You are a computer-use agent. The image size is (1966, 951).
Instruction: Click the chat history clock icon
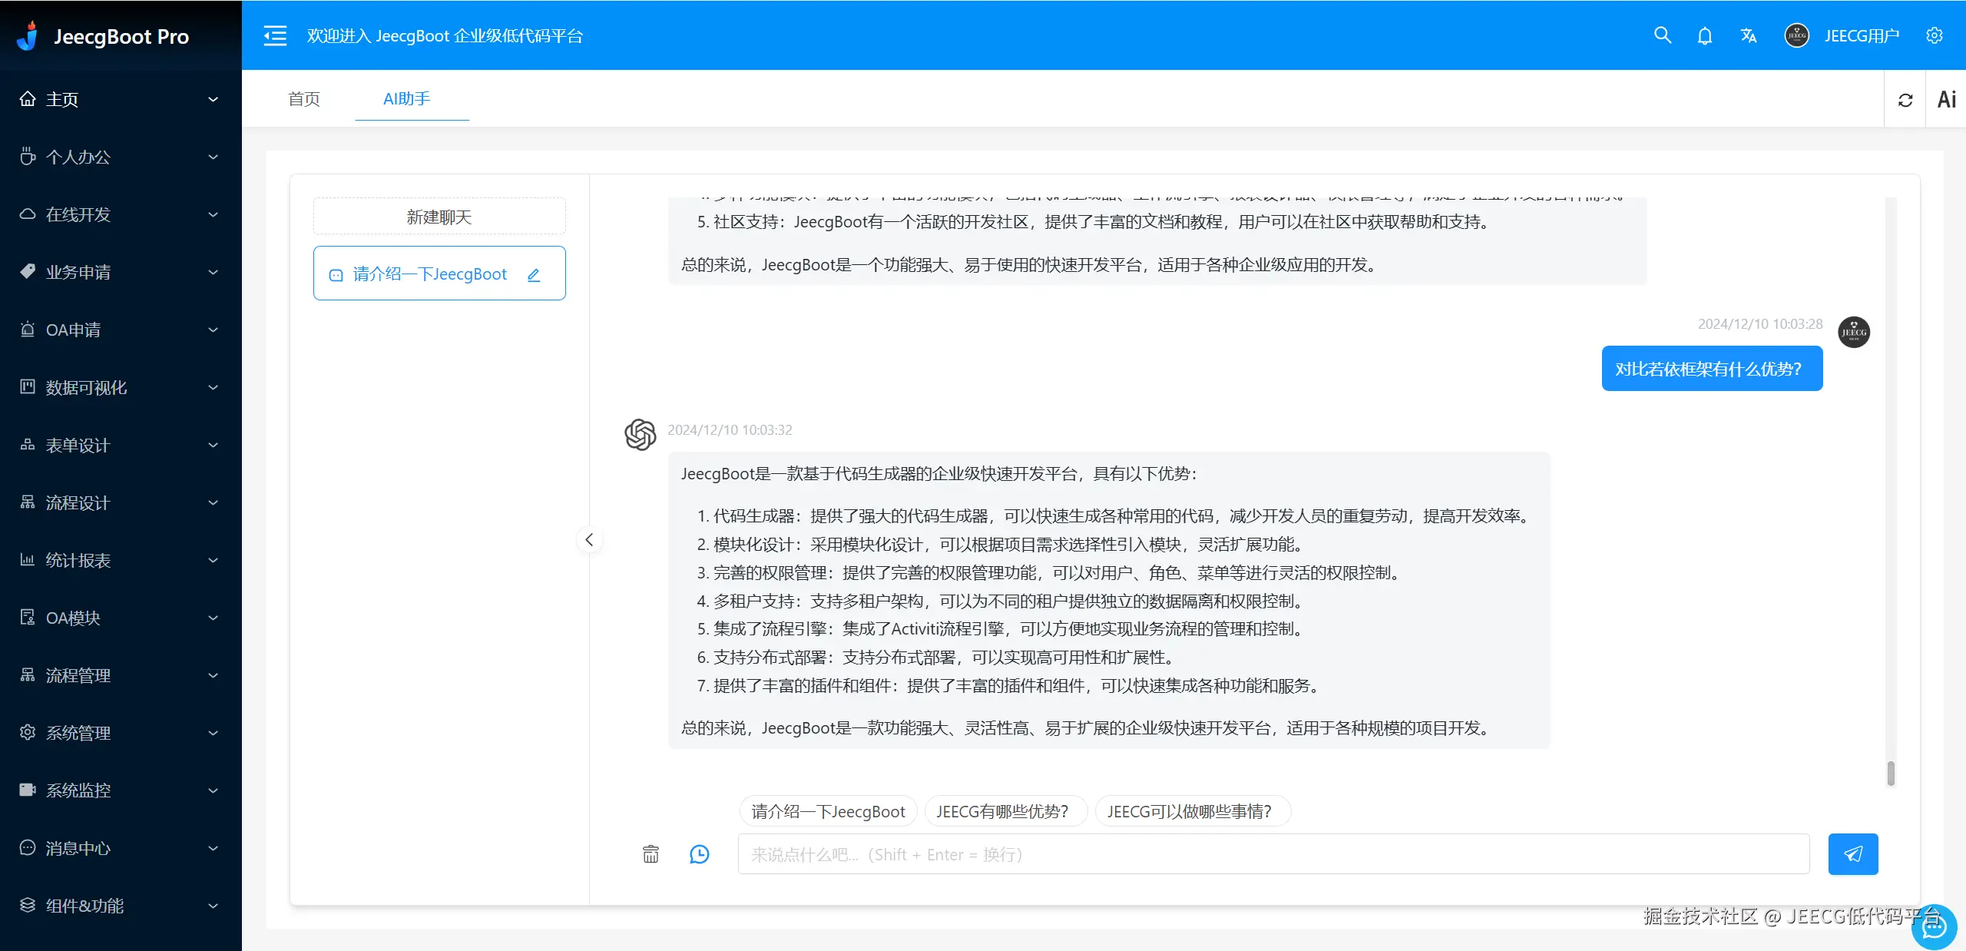point(699,854)
